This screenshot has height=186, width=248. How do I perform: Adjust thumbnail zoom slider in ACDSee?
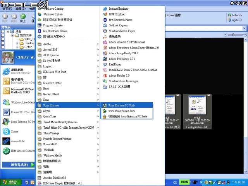(x=233, y=34)
